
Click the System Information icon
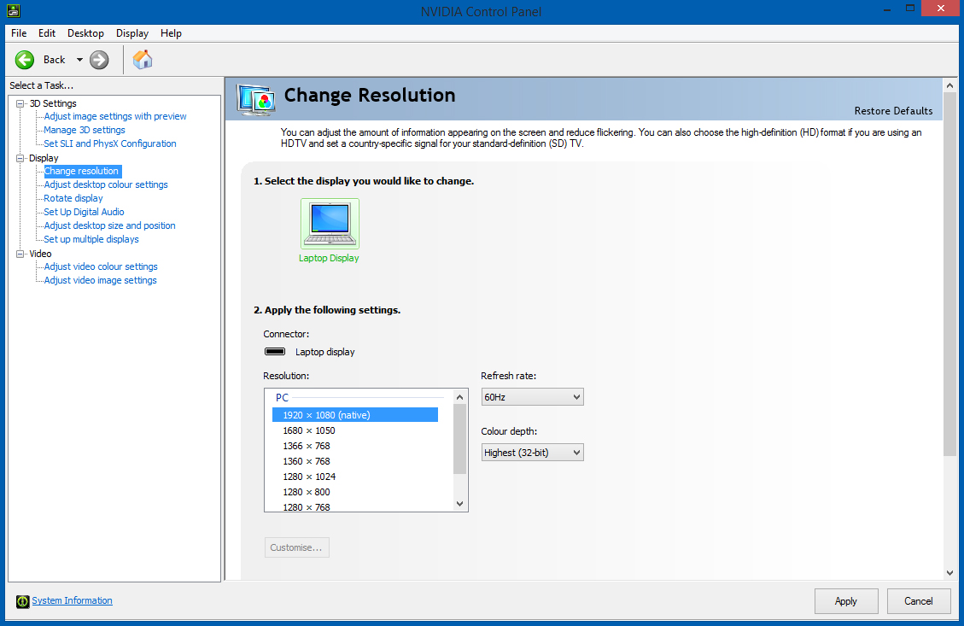[x=23, y=601]
